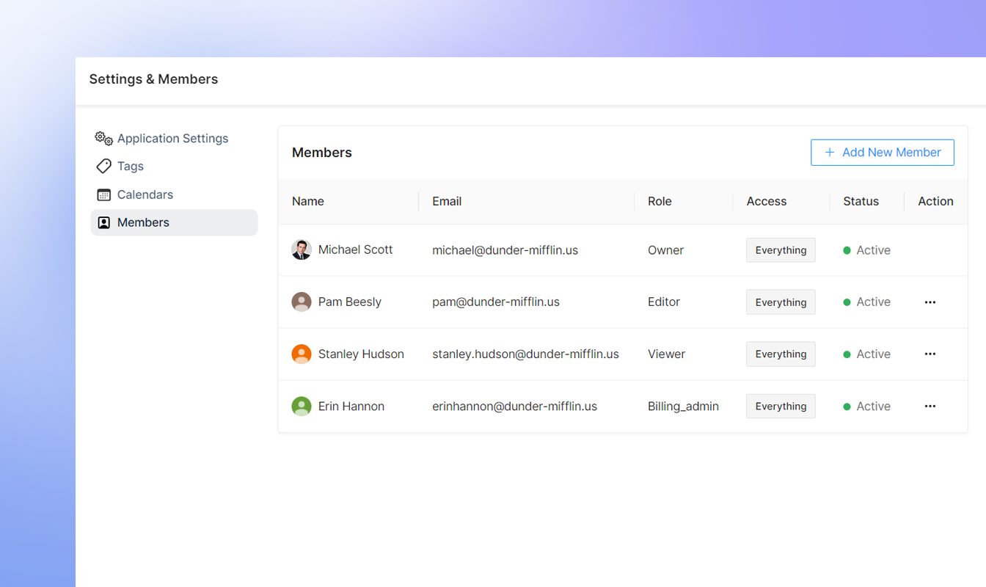Click Active status text for Erin Hannon

[873, 406]
